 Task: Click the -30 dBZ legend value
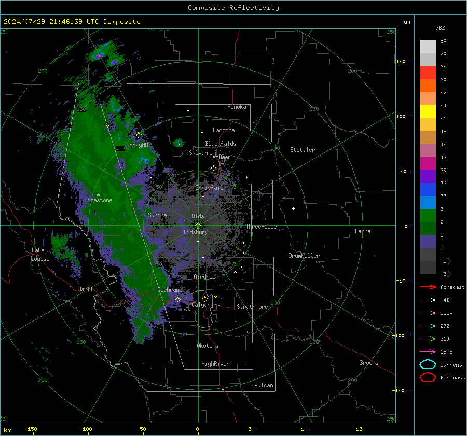pos(445,274)
